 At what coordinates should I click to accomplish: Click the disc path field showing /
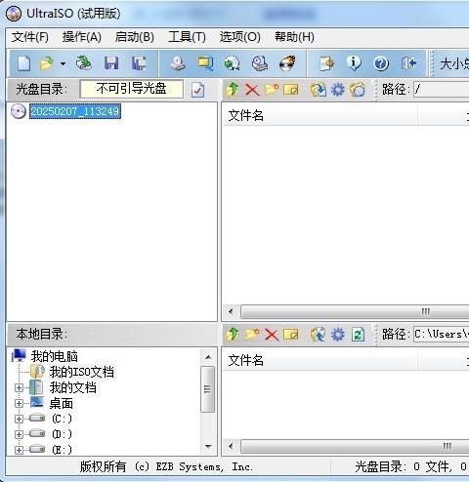click(441, 89)
